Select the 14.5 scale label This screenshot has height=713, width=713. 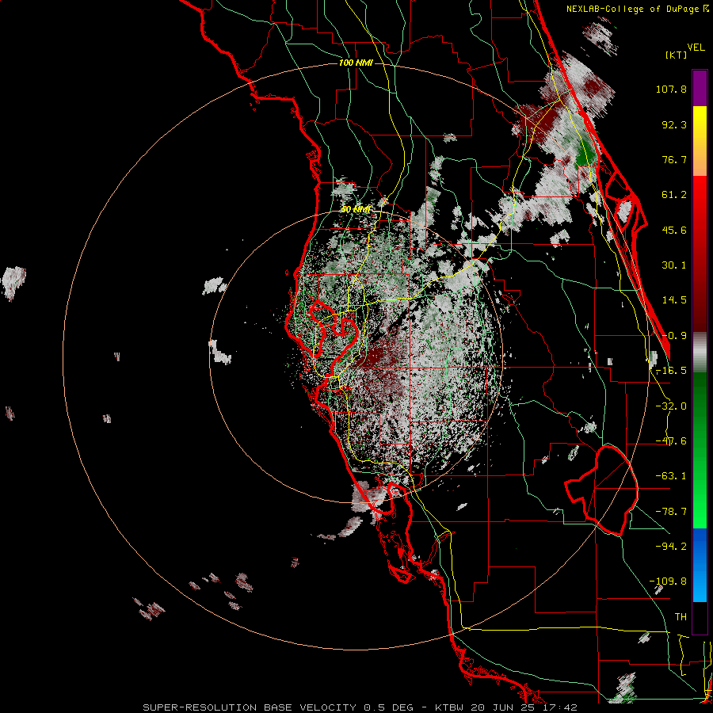674,300
